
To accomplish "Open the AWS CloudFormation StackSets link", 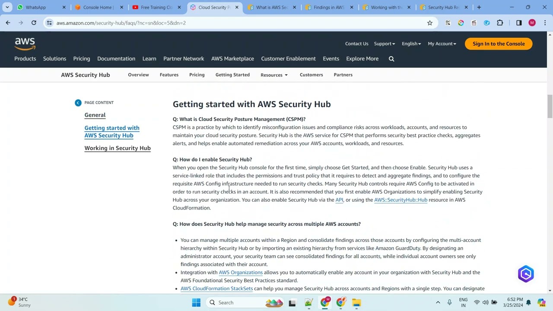I will coord(216,289).
